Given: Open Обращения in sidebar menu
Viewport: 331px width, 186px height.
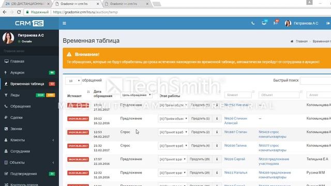Looking at the screenshot, I should [21, 106].
